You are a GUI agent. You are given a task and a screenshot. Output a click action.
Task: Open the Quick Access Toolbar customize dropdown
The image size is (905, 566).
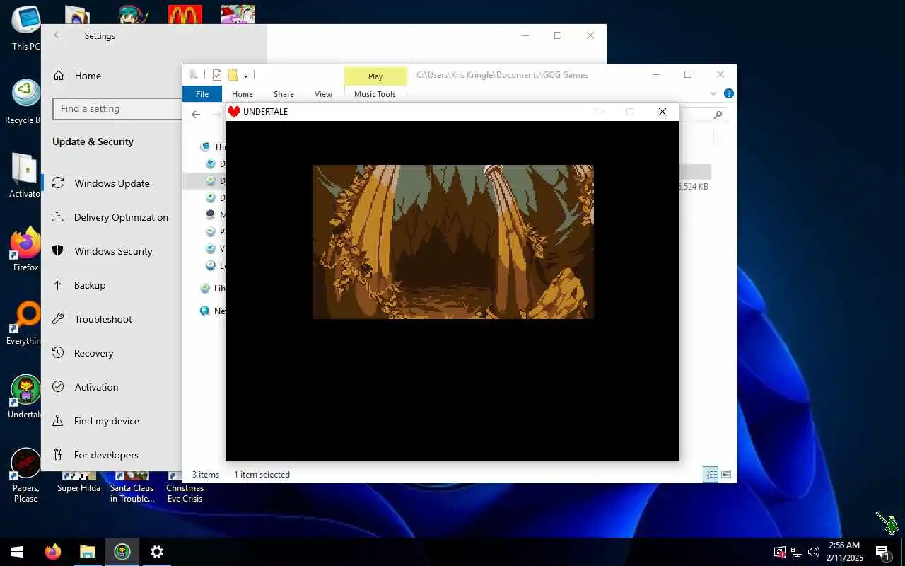pyautogui.click(x=245, y=75)
